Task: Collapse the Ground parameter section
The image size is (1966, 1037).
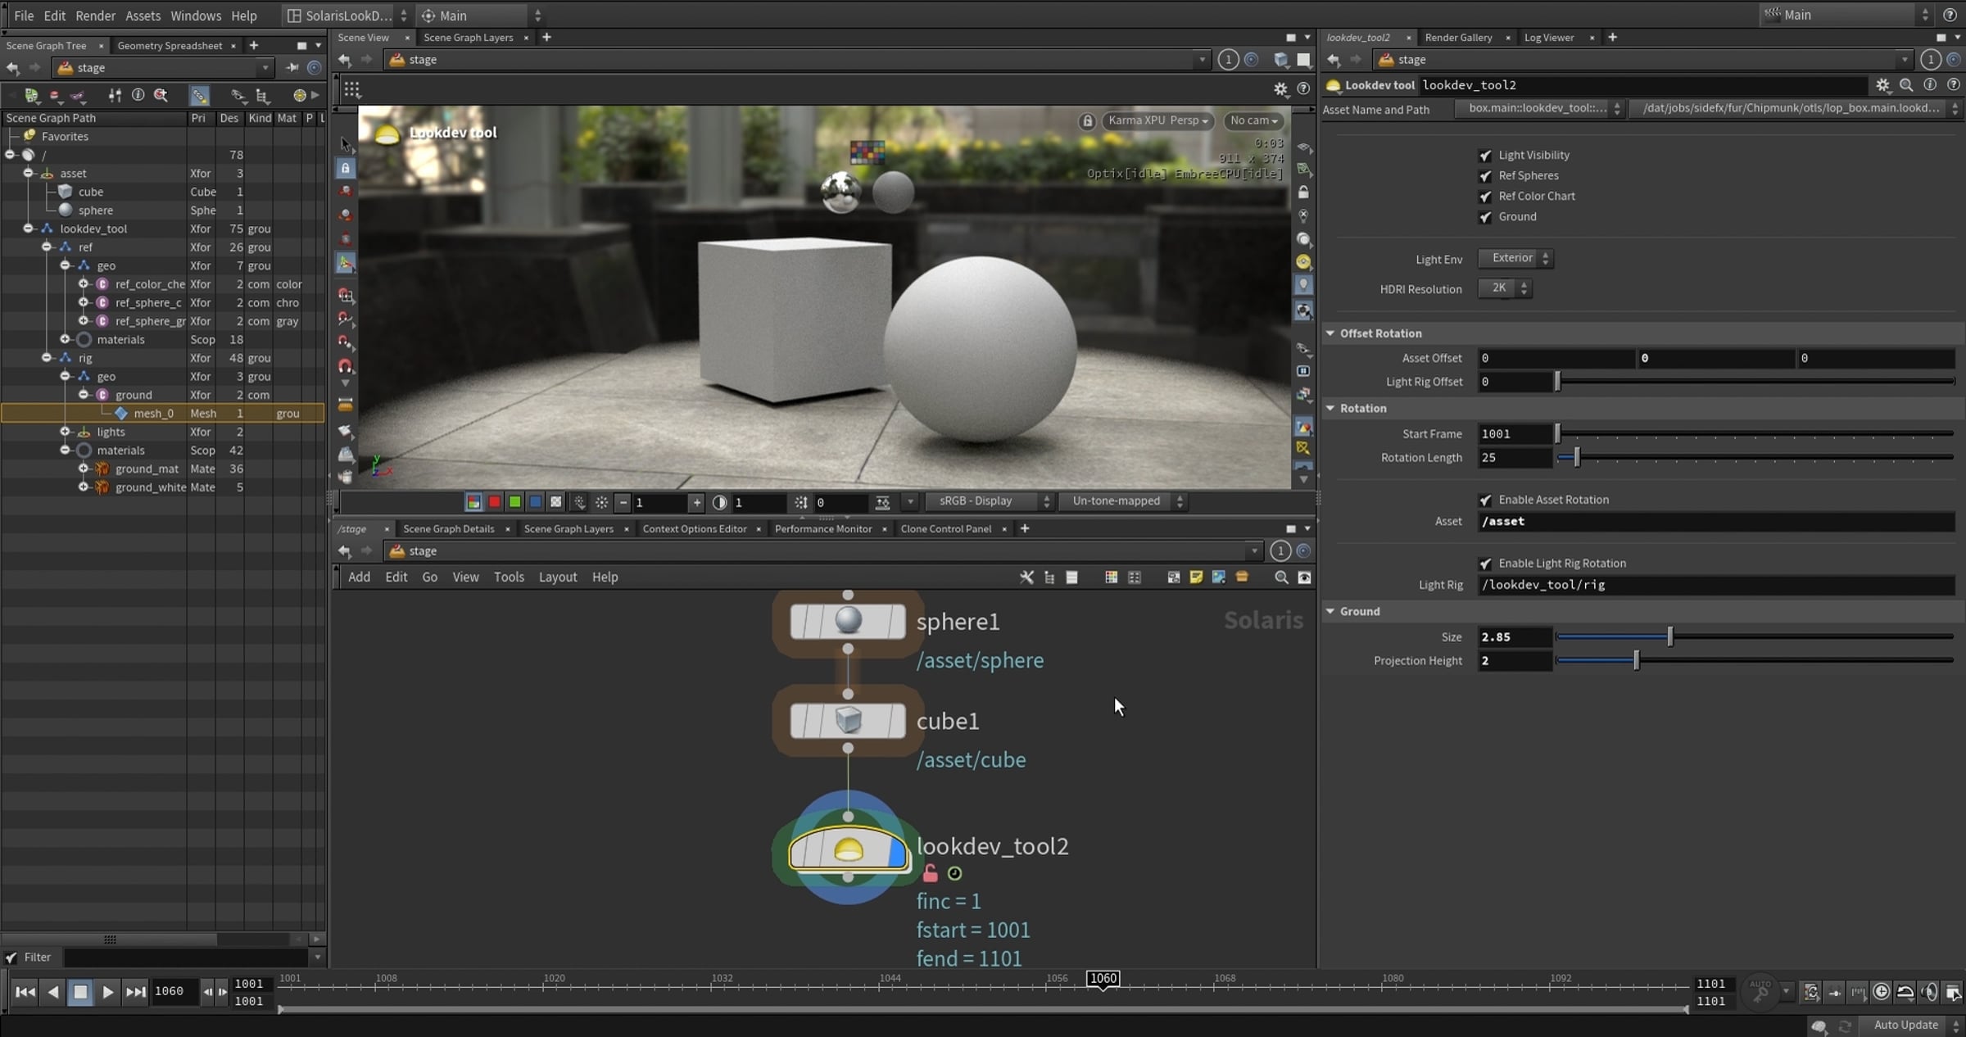Action: (1330, 612)
